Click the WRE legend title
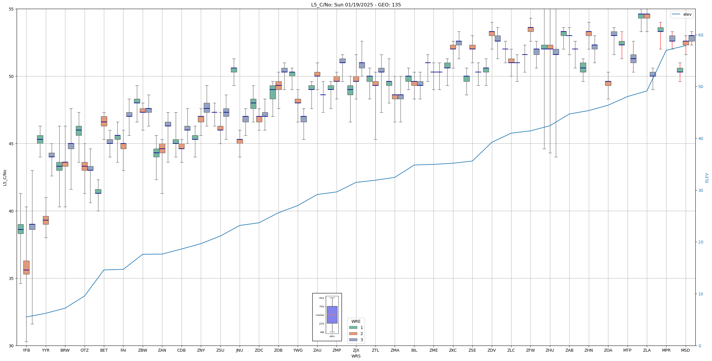This screenshot has width=712, height=361. tap(356, 321)
